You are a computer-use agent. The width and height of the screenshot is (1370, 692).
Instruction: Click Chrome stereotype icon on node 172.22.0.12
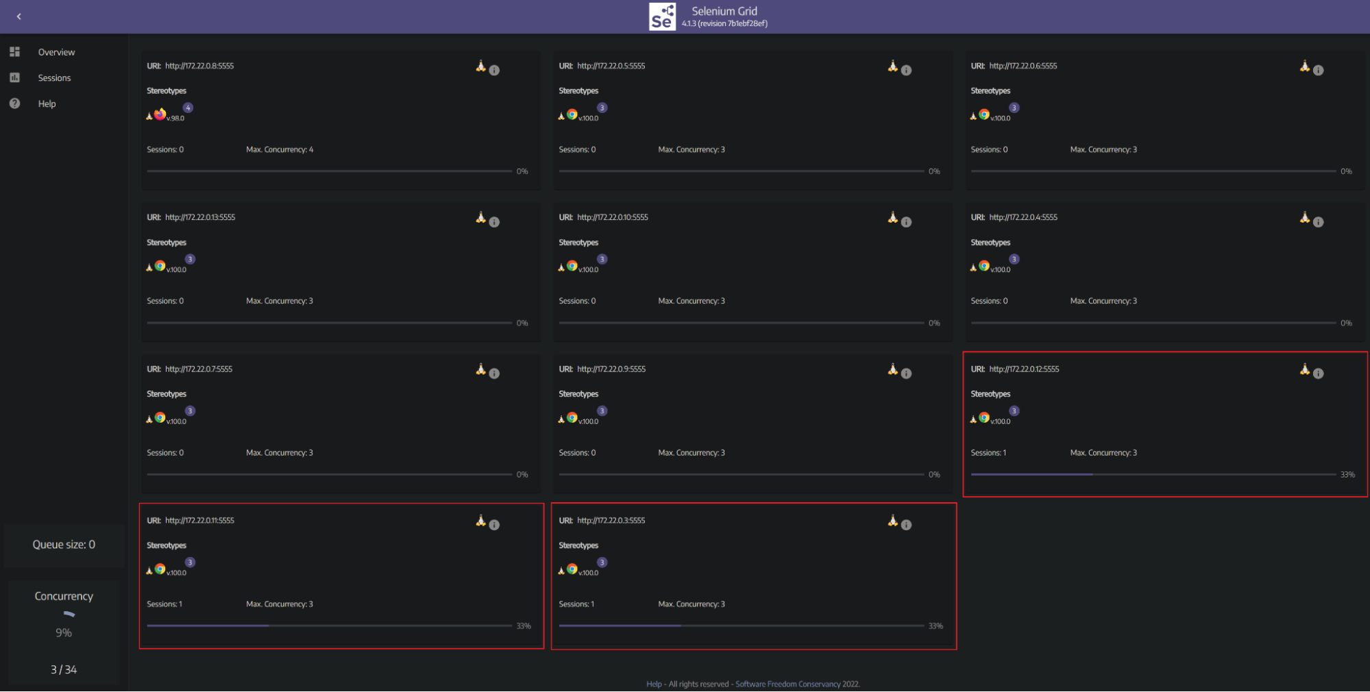point(983,417)
